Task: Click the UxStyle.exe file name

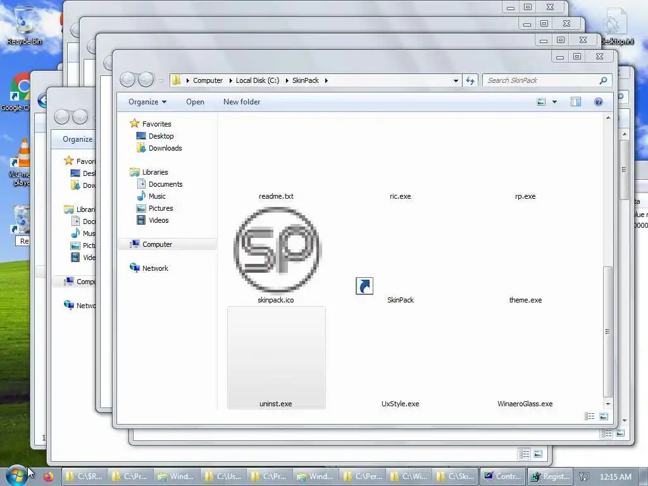Action: [x=401, y=404]
